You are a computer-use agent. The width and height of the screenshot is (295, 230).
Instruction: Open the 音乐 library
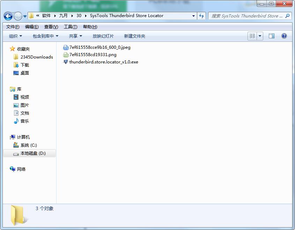(25, 121)
